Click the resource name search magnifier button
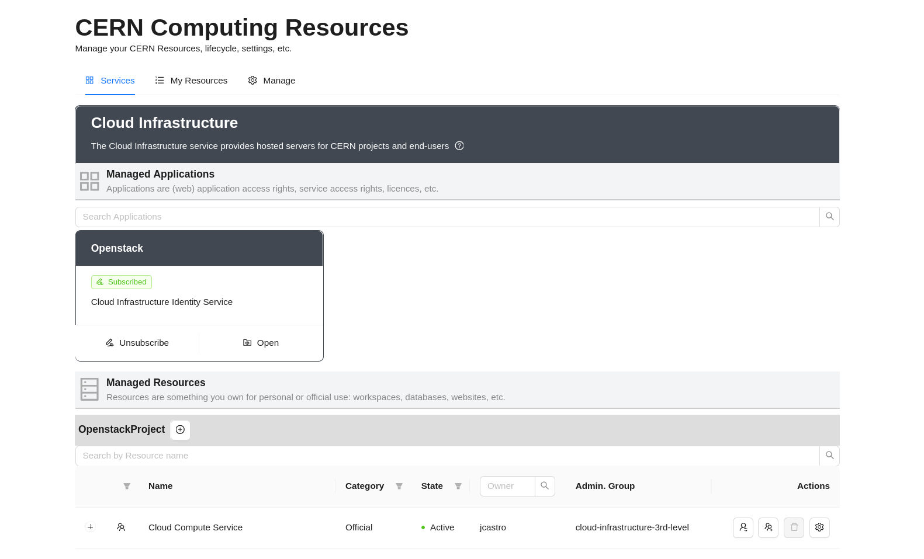This screenshot has height=559, width=924. (829, 456)
